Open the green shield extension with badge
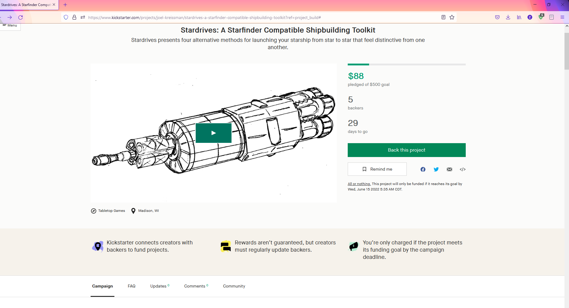This screenshot has width=569, height=308. coord(541,17)
